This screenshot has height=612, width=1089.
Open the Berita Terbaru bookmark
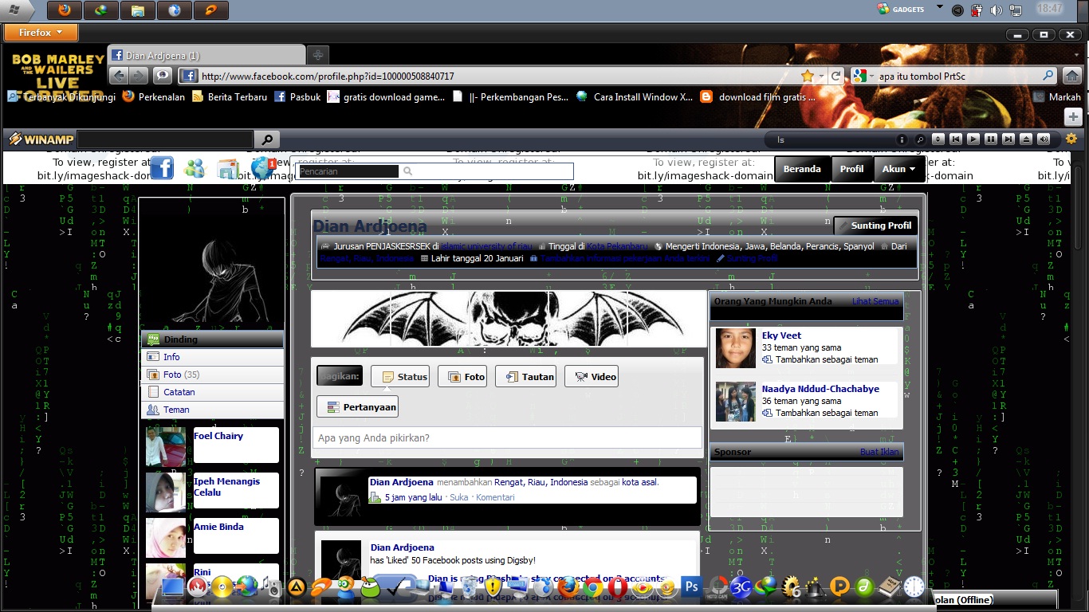click(x=230, y=97)
